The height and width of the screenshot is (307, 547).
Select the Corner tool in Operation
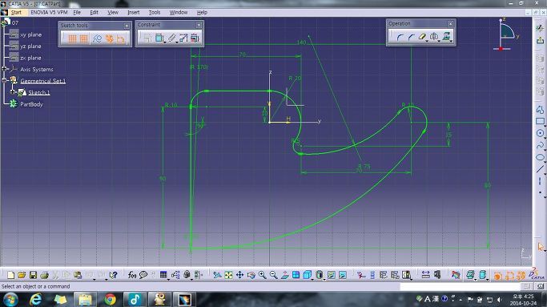click(400, 37)
